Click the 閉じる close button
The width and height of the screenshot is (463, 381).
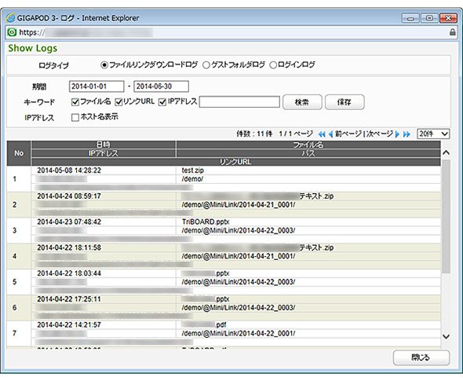tap(421, 357)
